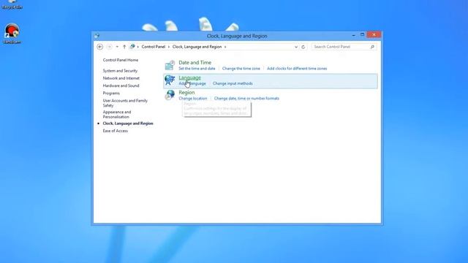Go back with the back arrow button
This screenshot has height=263, width=468.
click(x=100, y=47)
